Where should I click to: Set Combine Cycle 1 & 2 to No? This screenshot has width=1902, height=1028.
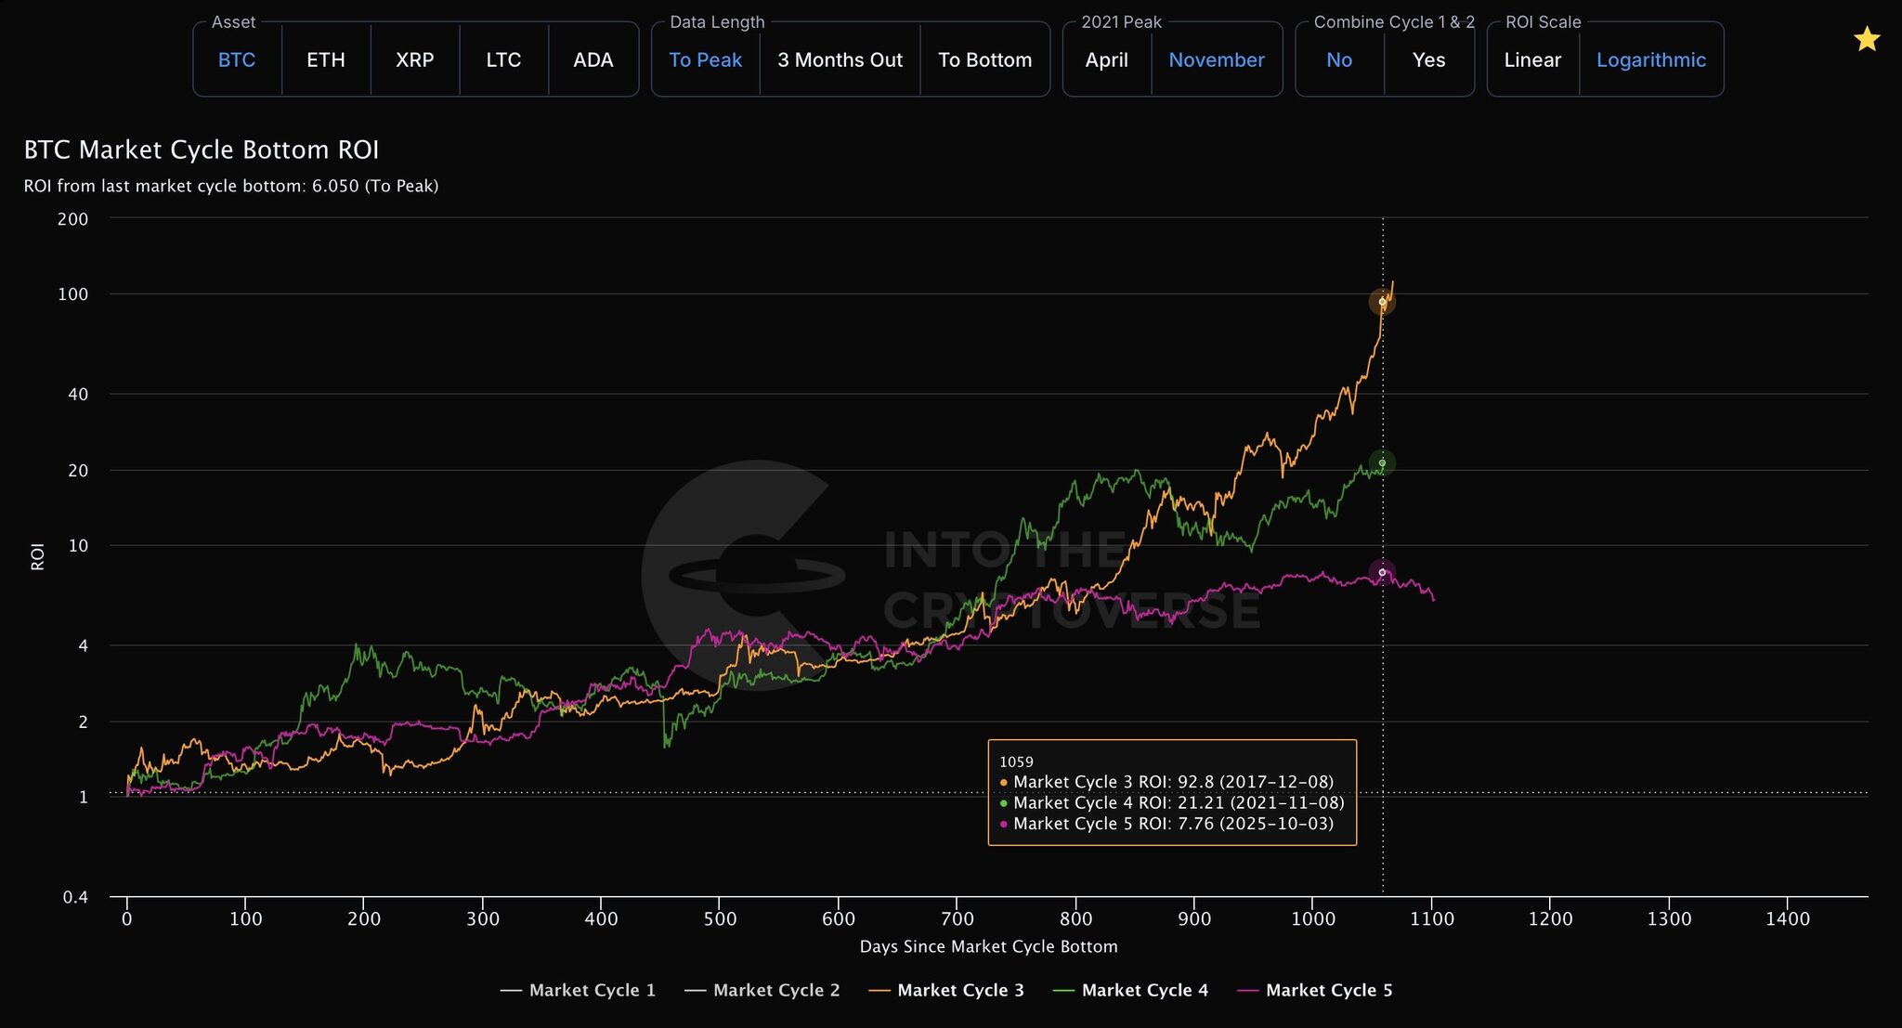tap(1338, 60)
